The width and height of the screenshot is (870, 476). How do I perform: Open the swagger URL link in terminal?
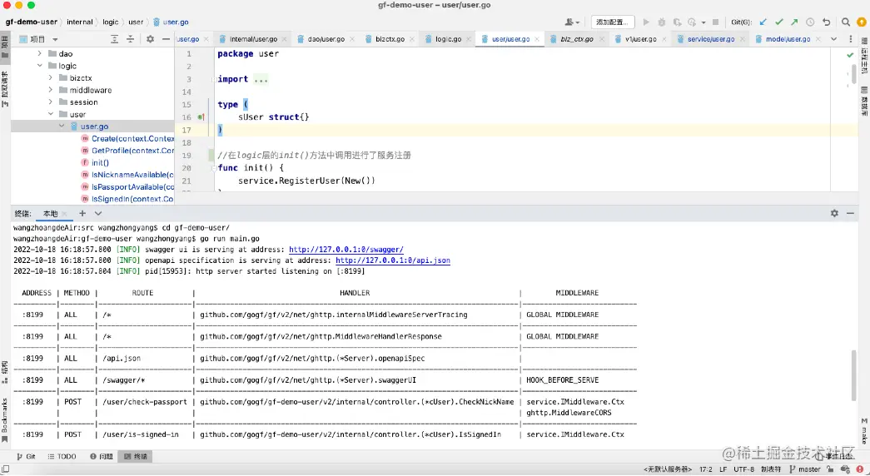(x=346, y=250)
